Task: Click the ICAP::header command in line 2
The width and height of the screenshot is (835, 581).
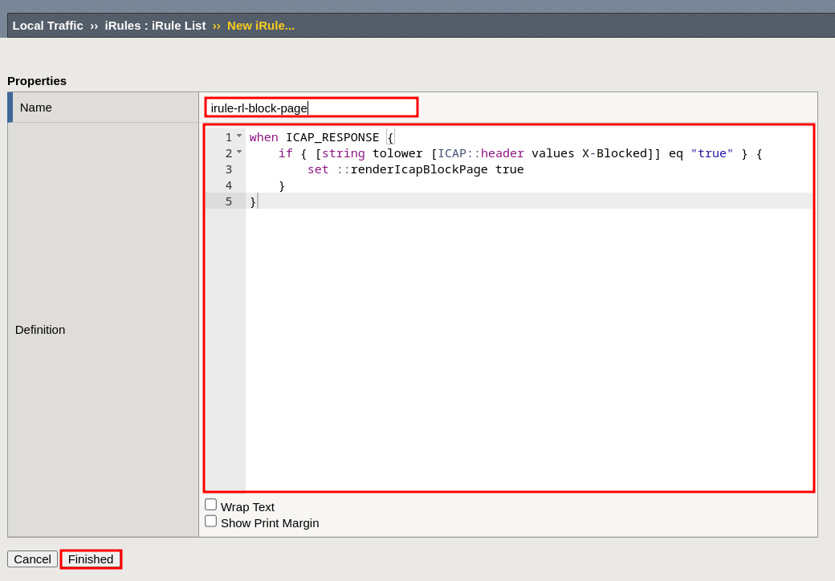Action: pyautogui.click(x=480, y=153)
